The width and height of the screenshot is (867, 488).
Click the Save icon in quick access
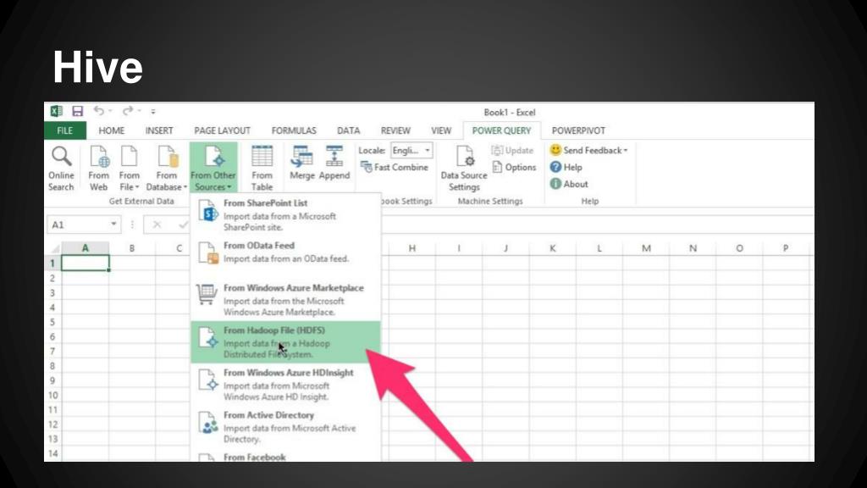tap(77, 111)
